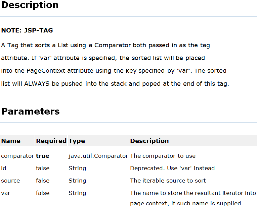Click the Required value in the id row
This screenshot has width=257, height=207.
[42, 168]
